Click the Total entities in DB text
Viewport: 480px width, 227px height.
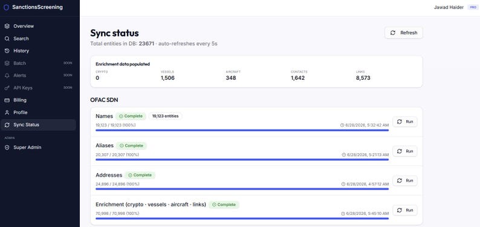coord(122,43)
